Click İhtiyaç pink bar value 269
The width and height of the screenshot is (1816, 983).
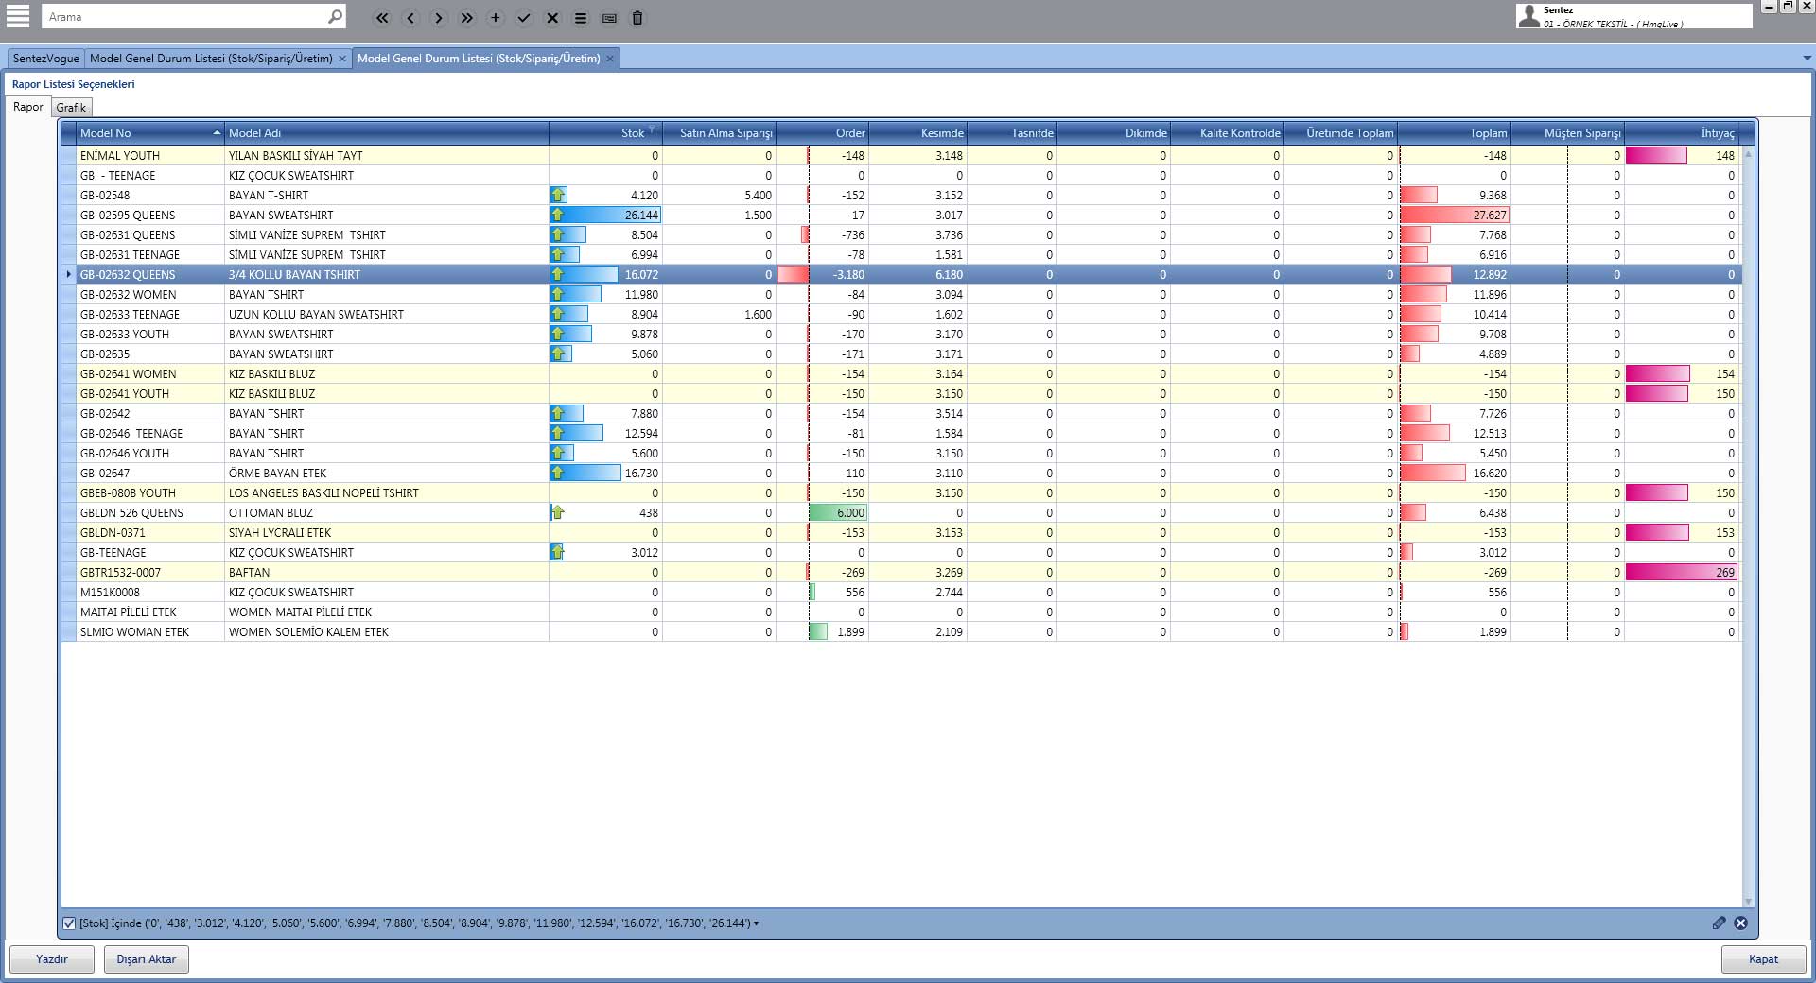(1682, 572)
